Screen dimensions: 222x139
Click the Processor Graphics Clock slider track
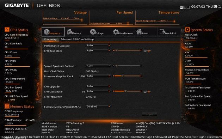point(127,76)
